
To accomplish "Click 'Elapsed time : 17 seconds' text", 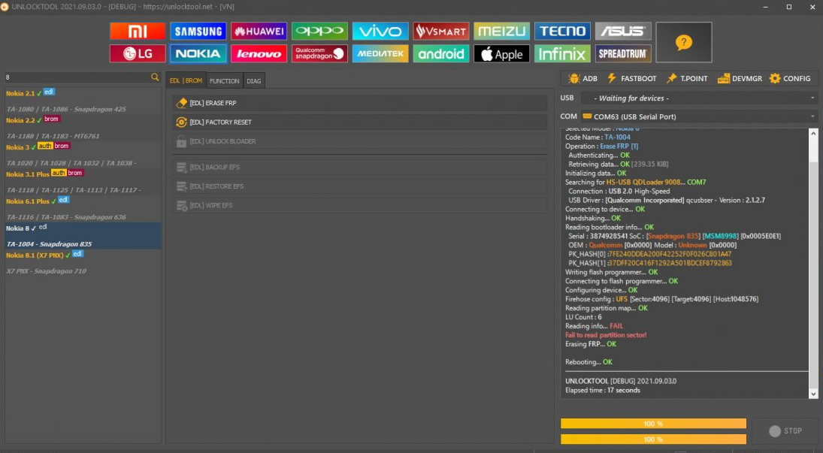I will 603,390.
